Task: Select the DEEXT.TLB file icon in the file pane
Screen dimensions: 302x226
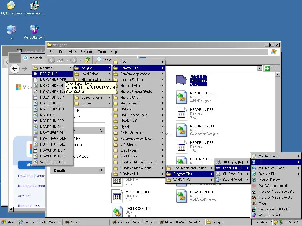Action: (x=181, y=80)
